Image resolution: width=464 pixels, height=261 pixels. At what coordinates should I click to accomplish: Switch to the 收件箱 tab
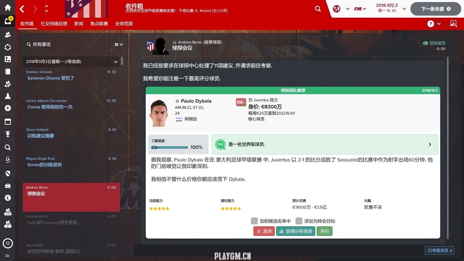pyautogui.click(x=27, y=23)
